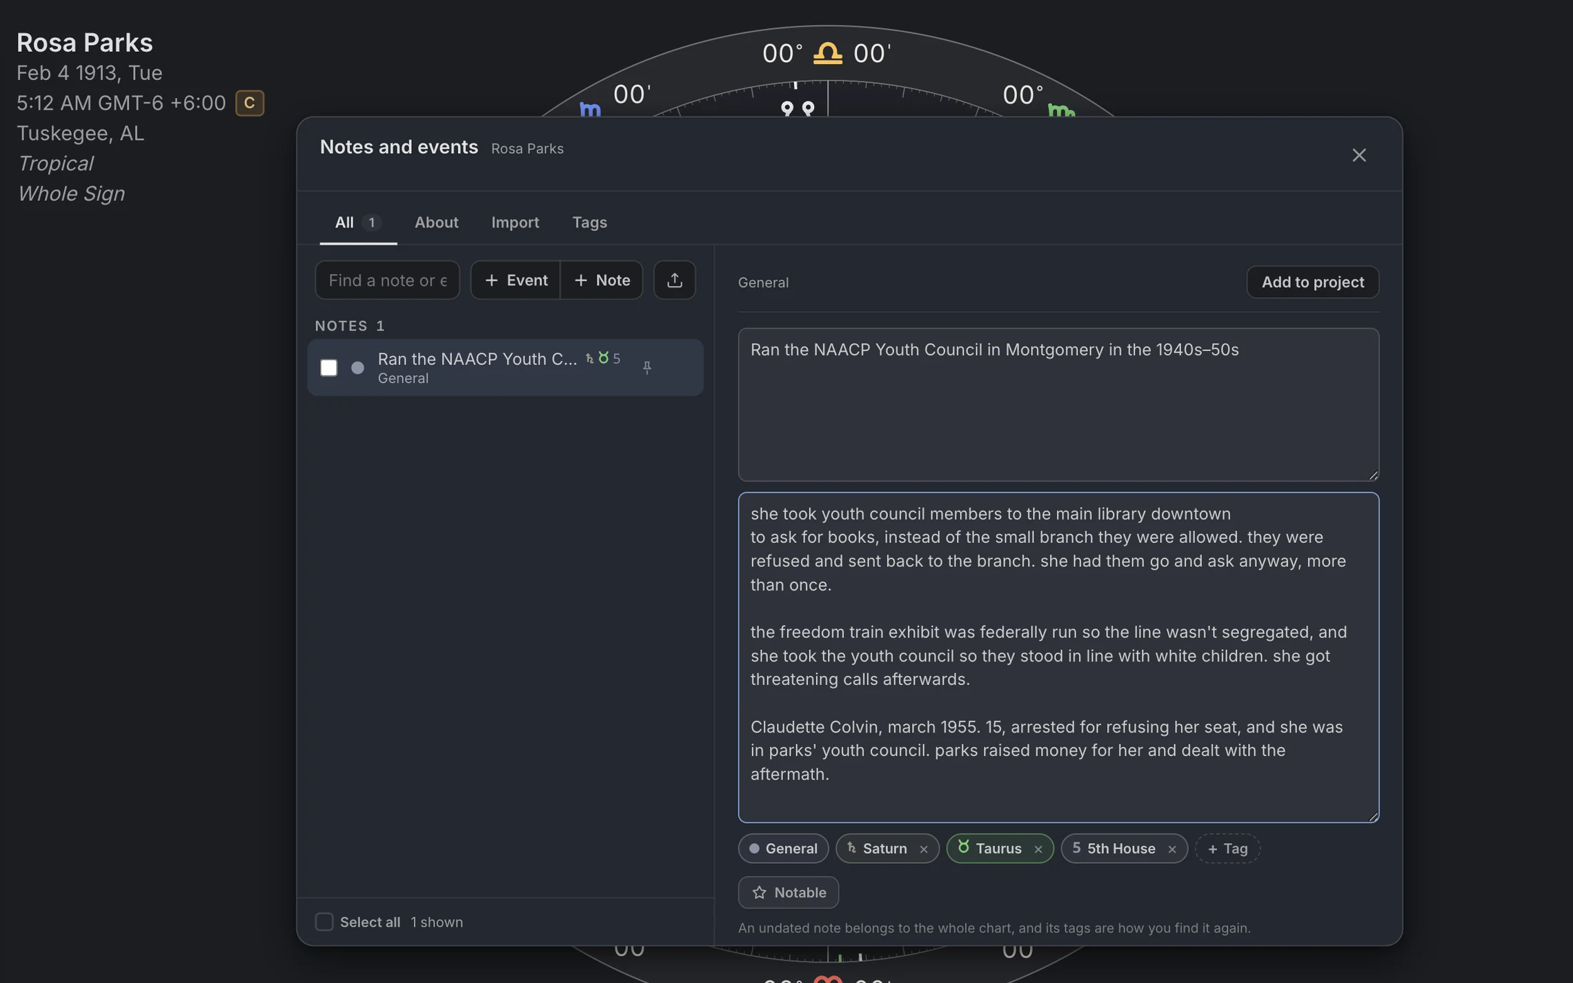Click the export/share upload icon
Screen dimensions: 1573x983
674,280
